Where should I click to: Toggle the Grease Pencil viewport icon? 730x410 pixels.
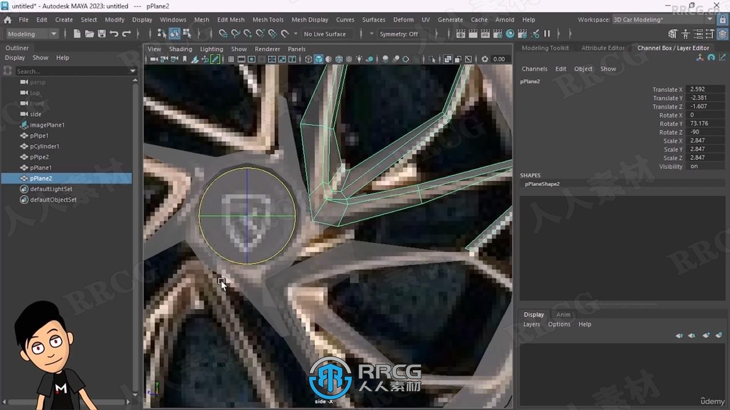(x=215, y=59)
